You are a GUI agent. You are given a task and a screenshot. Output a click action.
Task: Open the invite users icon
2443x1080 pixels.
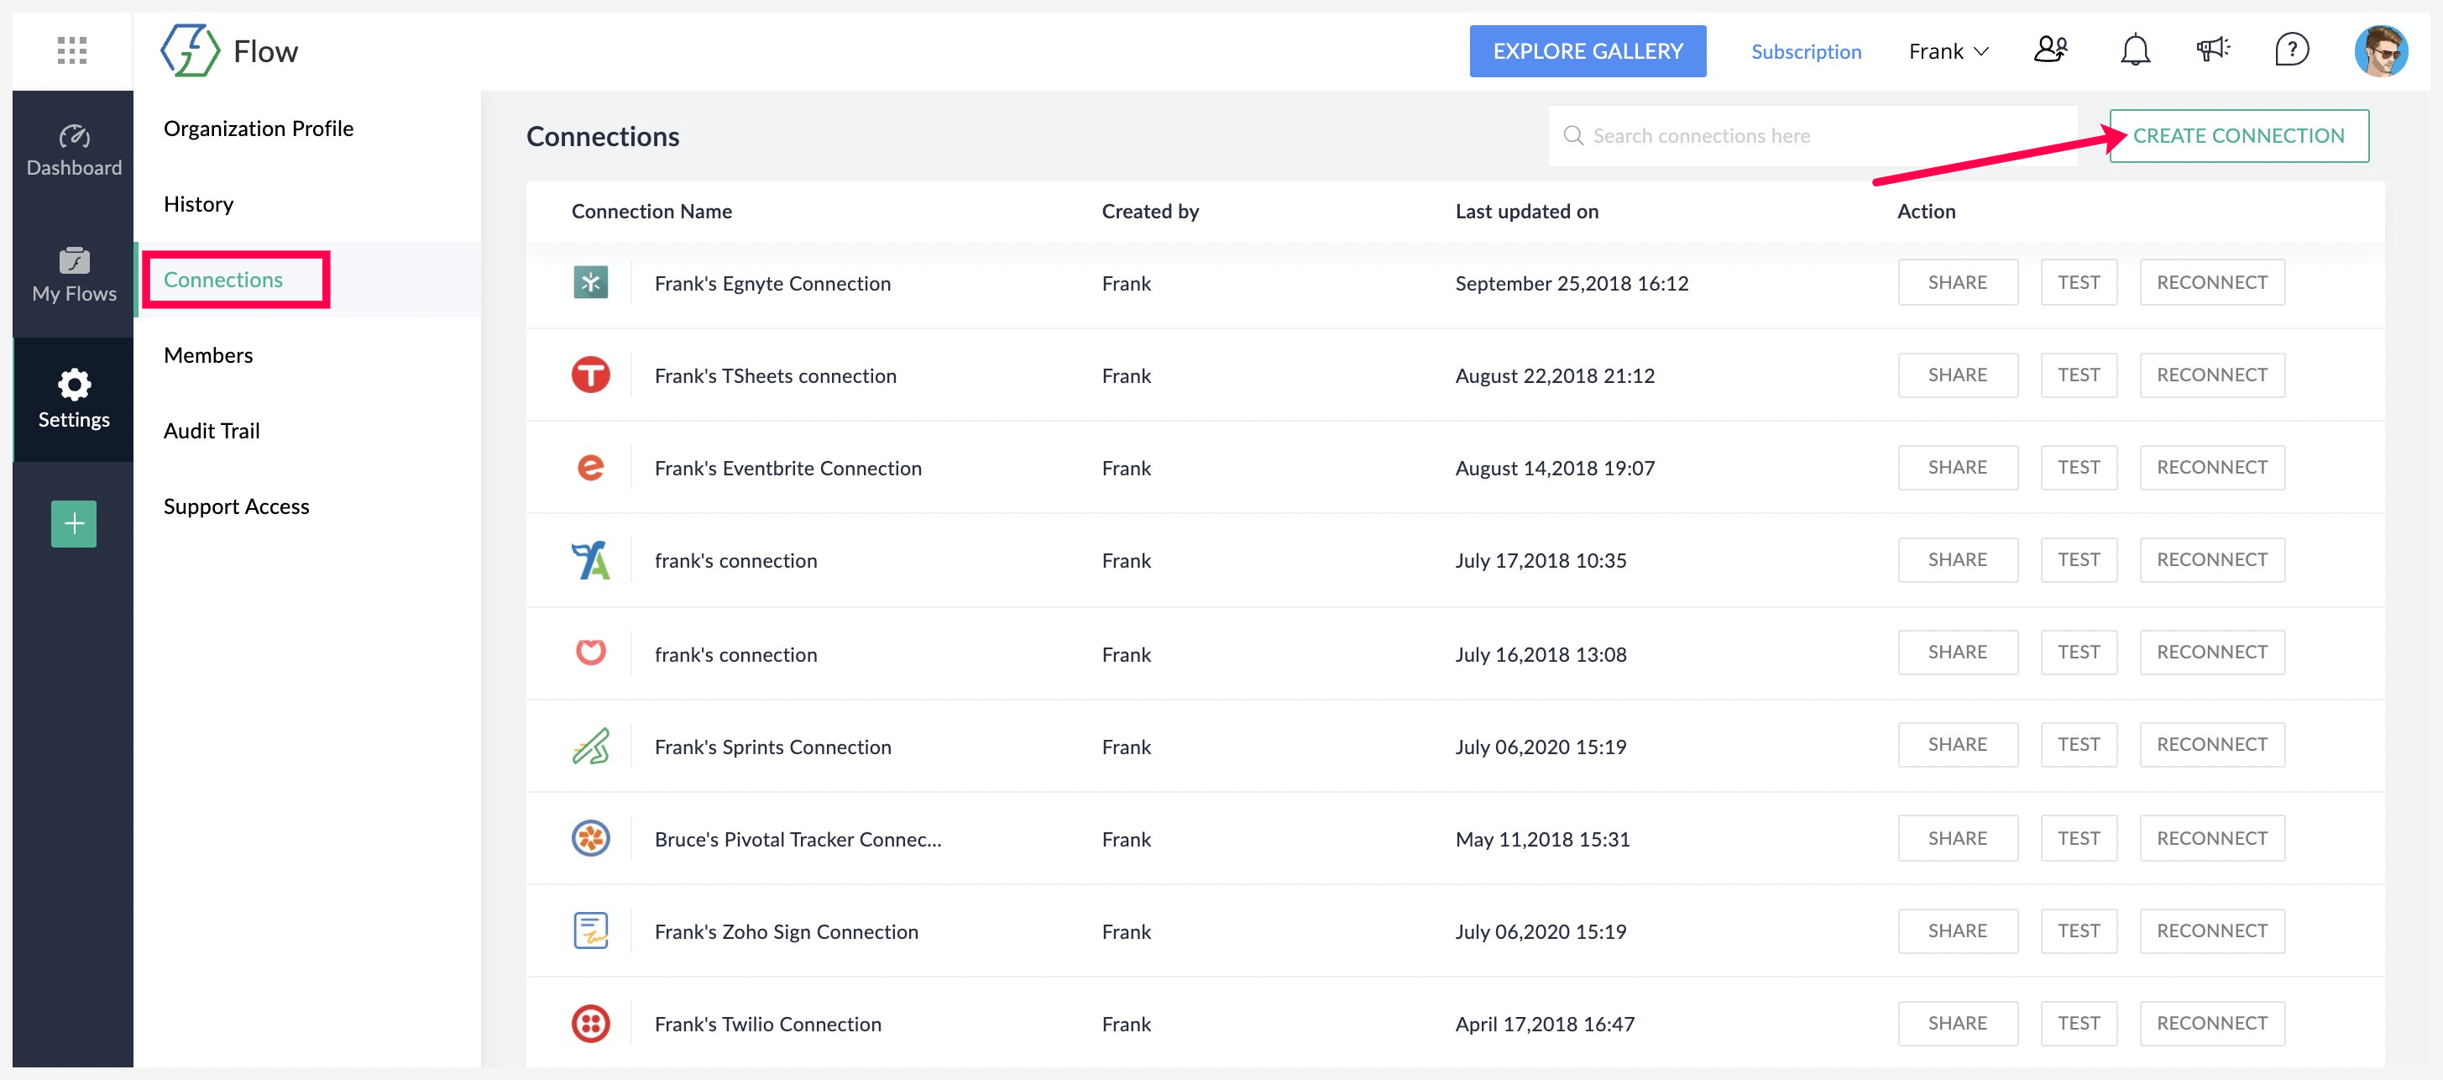tap(2050, 50)
